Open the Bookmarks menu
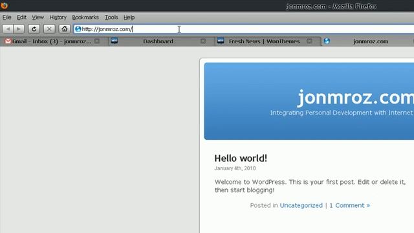Image resolution: width=414 pixels, height=233 pixels. coord(85,17)
